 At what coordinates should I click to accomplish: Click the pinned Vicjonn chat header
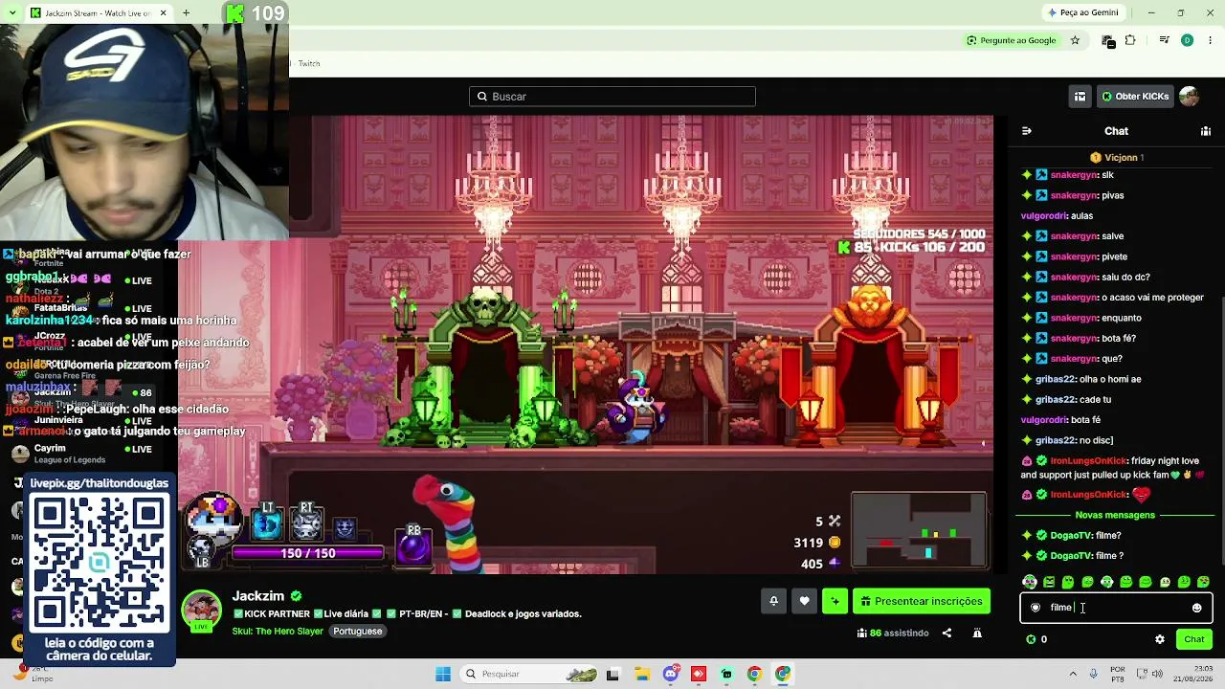(1116, 157)
